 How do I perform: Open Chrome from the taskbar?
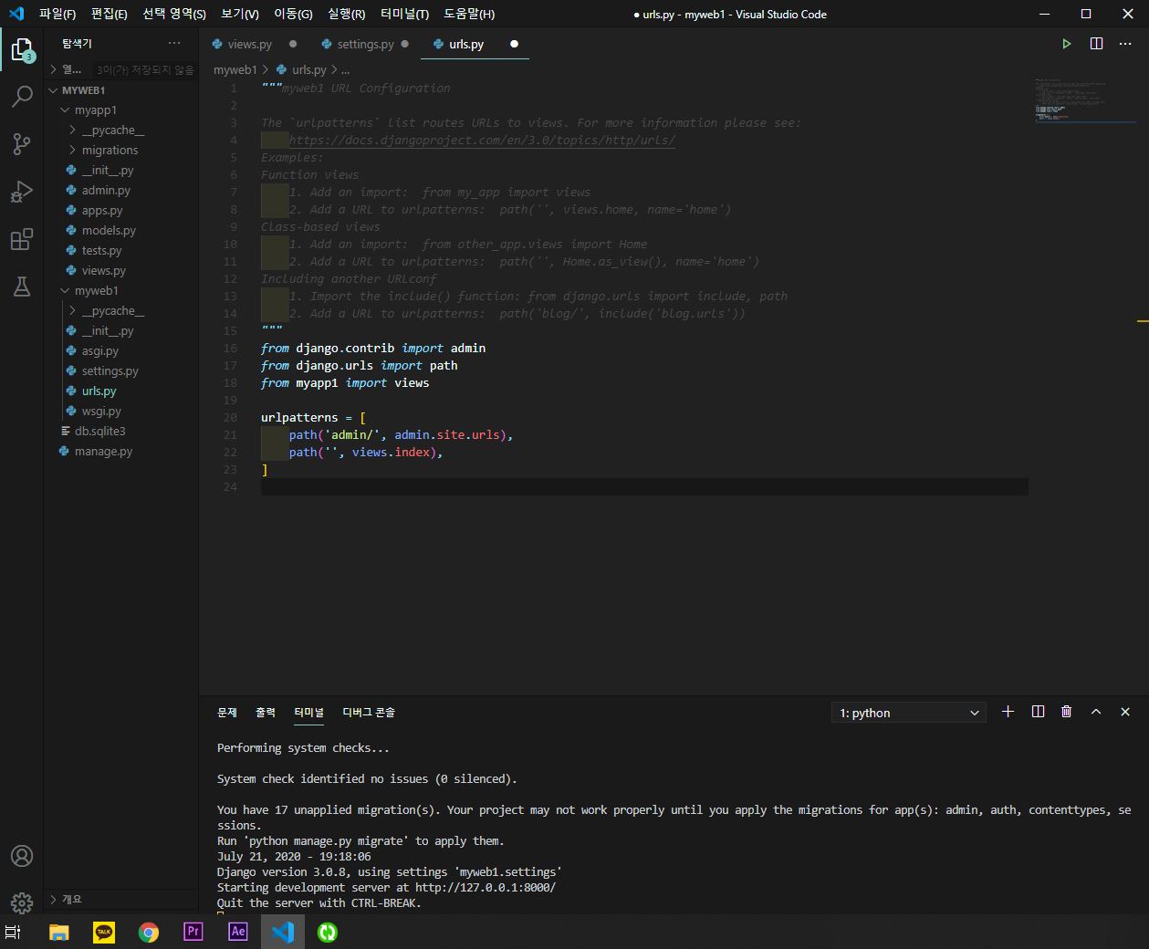pyautogui.click(x=149, y=932)
